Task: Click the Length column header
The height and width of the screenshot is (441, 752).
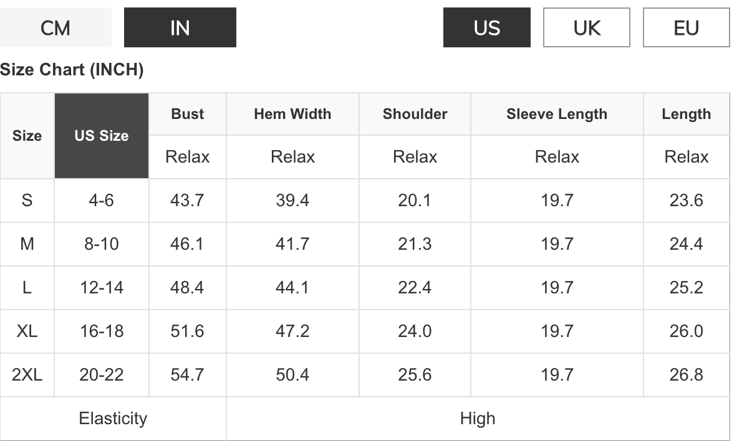Action: (x=686, y=114)
